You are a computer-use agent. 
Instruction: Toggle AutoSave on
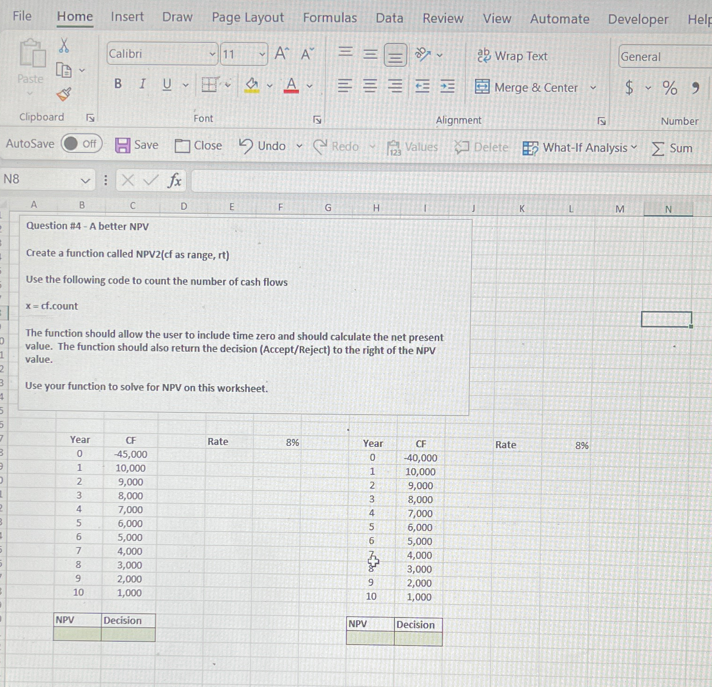tap(82, 144)
